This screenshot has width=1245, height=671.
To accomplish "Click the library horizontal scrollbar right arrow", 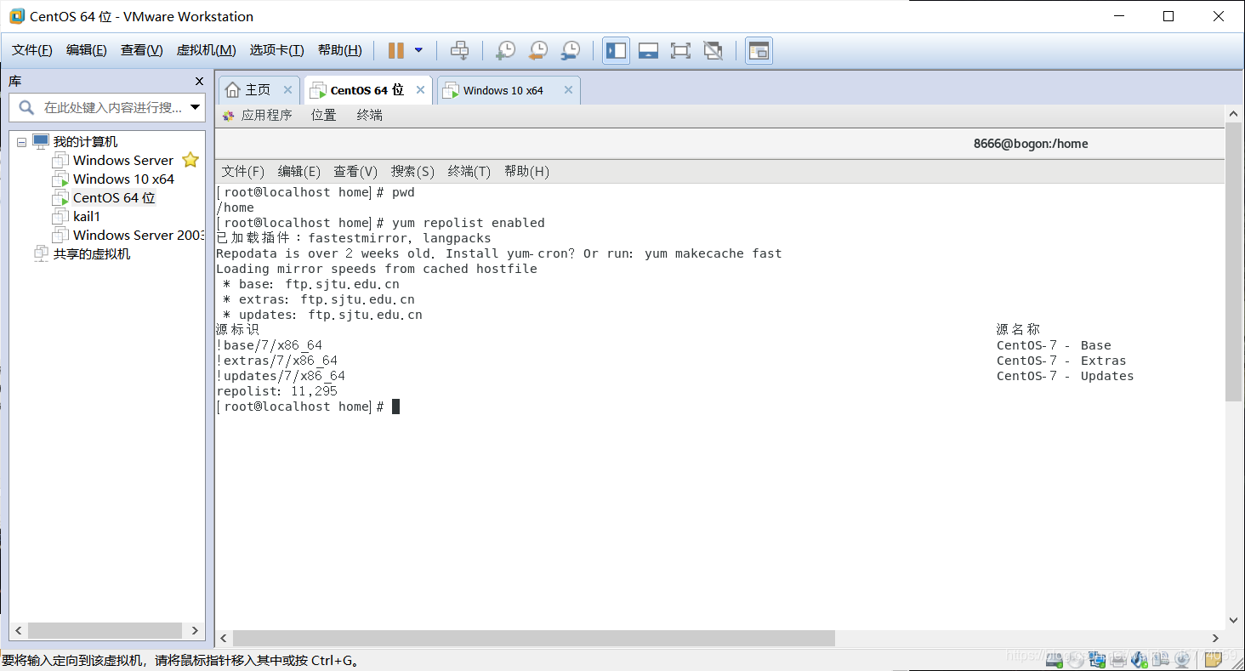I will coord(195,630).
